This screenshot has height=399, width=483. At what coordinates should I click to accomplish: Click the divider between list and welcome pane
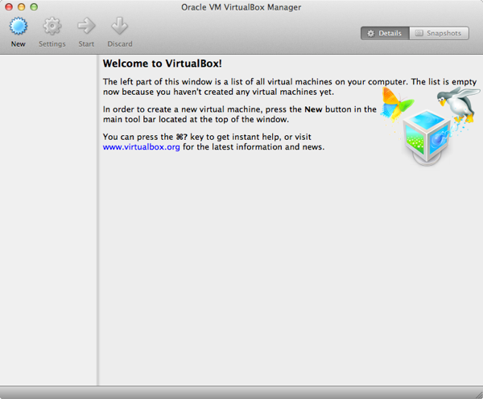pos(97,217)
